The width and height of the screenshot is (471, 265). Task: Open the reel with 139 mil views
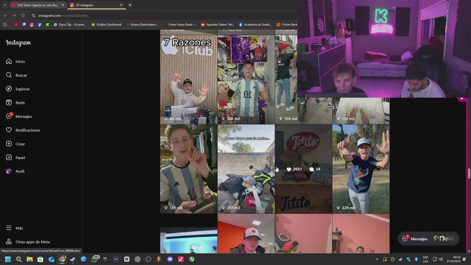pyautogui.click(x=188, y=169)
